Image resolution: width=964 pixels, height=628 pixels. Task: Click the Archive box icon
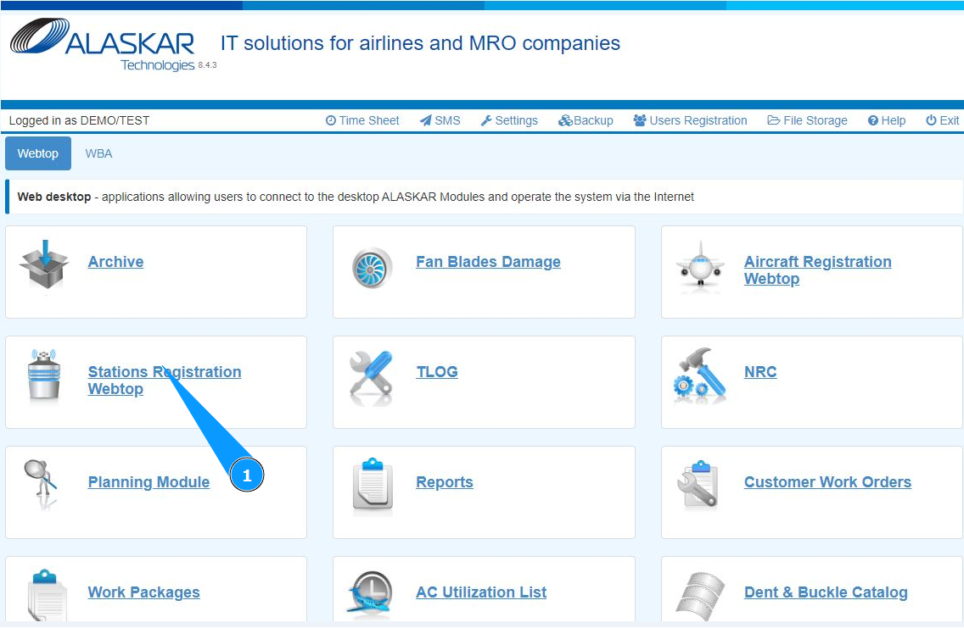[x=44, y=265]
